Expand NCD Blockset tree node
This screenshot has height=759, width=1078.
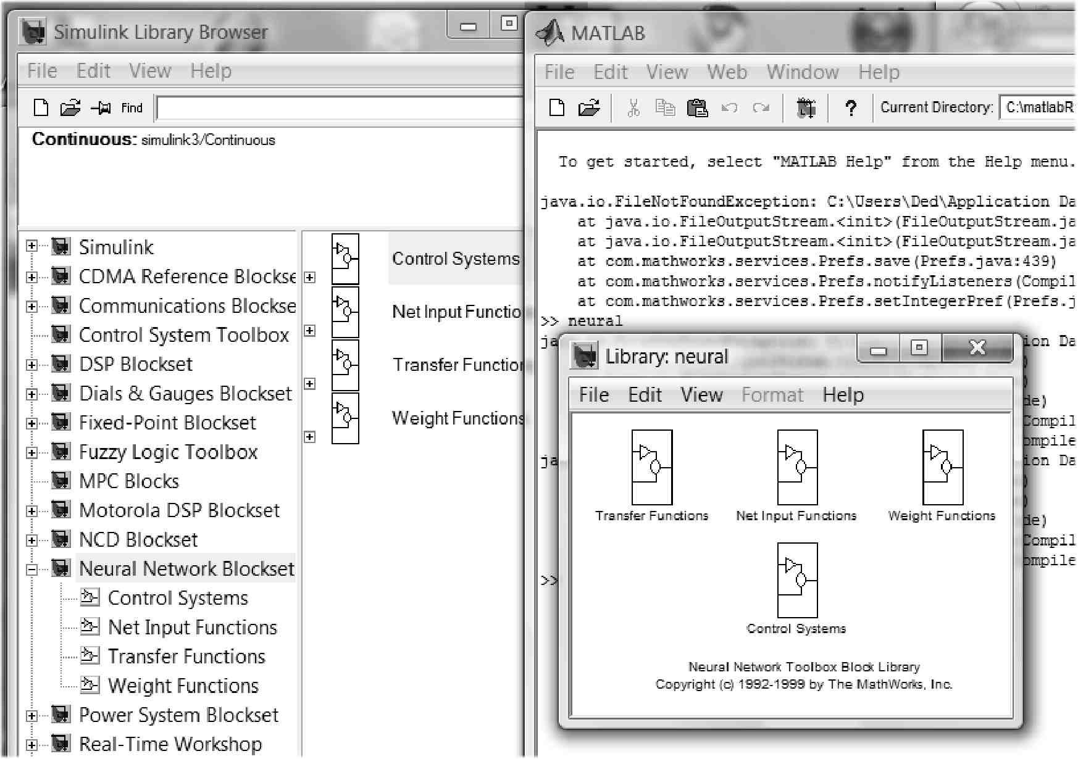(32, 541)
